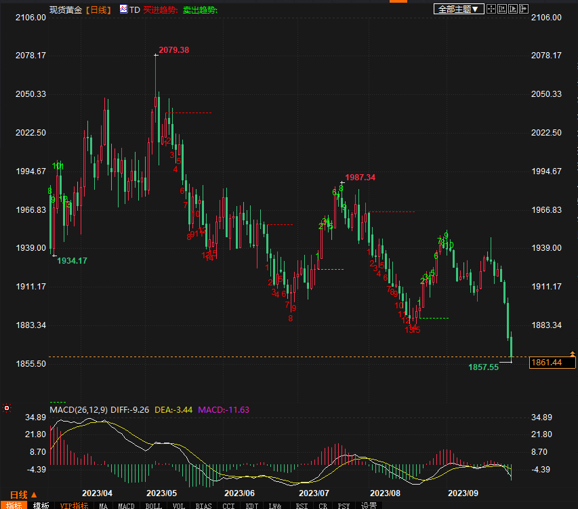The image size is (578, 509).
Task: Toggle the RSI indicator
Action: pyautogui.click(x=301, y=505)
